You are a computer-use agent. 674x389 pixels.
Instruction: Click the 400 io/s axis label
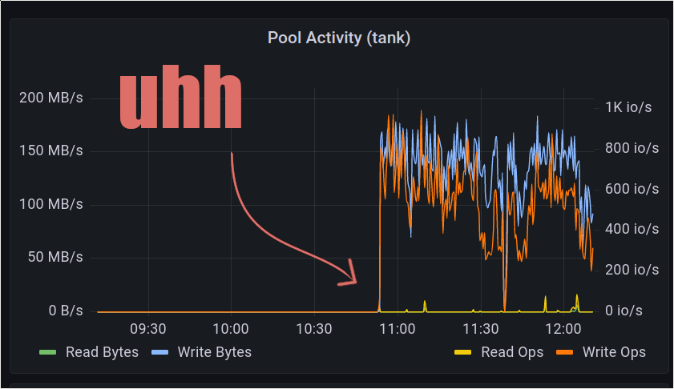click(x=632, y=229)
